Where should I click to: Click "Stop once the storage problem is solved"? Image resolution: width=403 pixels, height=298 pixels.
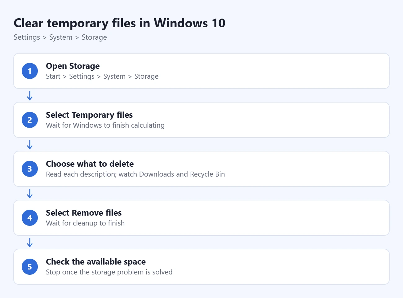tap(109, 272)
